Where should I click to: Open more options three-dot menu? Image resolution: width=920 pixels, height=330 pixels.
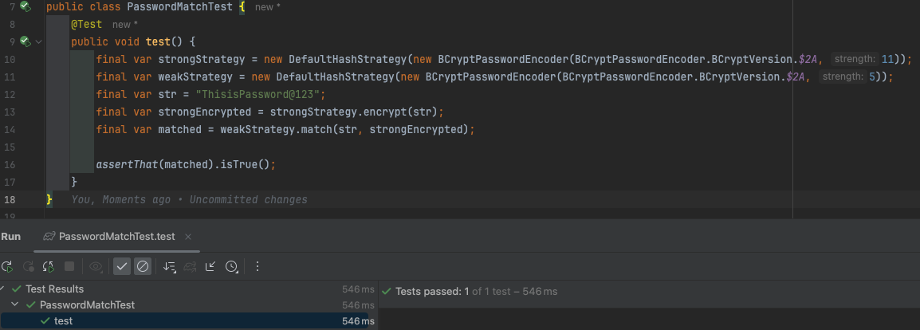click(258, 266)
